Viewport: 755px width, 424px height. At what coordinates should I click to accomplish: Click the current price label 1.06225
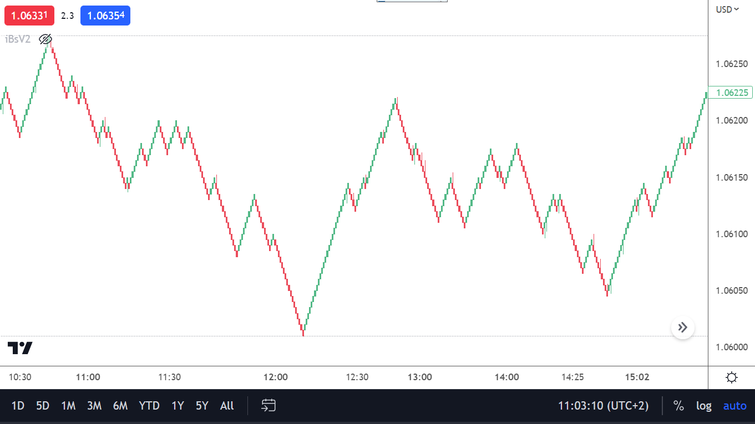[732, 93]
